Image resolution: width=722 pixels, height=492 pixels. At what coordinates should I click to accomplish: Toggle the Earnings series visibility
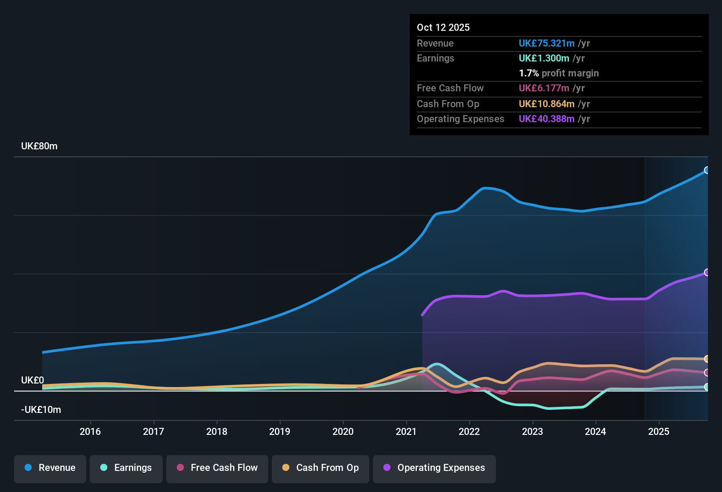(126, 468)
